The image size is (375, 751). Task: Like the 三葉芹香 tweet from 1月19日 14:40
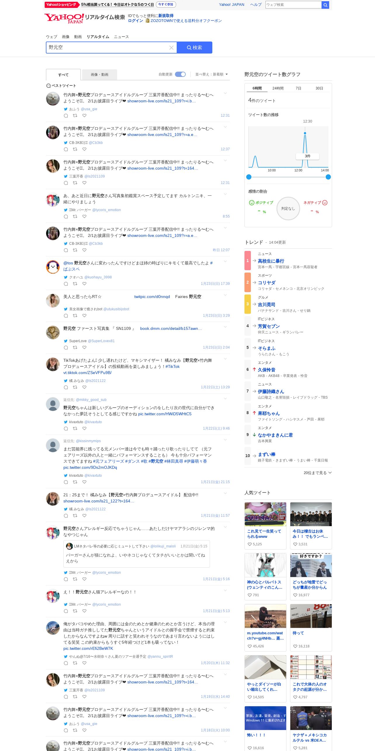tap(84, 697)
